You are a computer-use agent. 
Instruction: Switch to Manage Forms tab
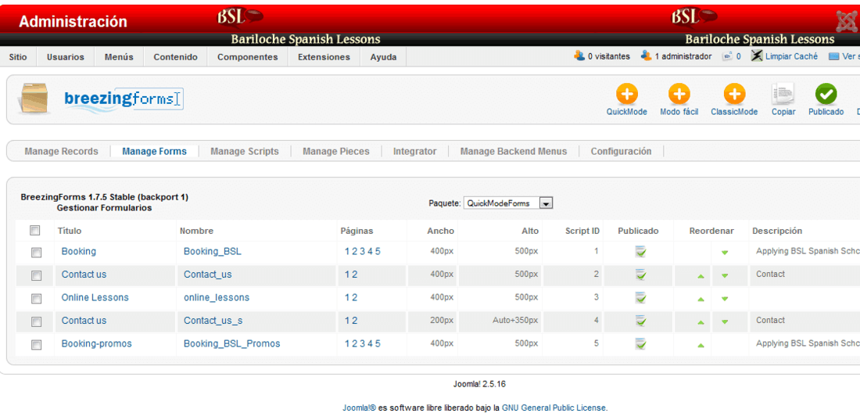coord(154,152)
